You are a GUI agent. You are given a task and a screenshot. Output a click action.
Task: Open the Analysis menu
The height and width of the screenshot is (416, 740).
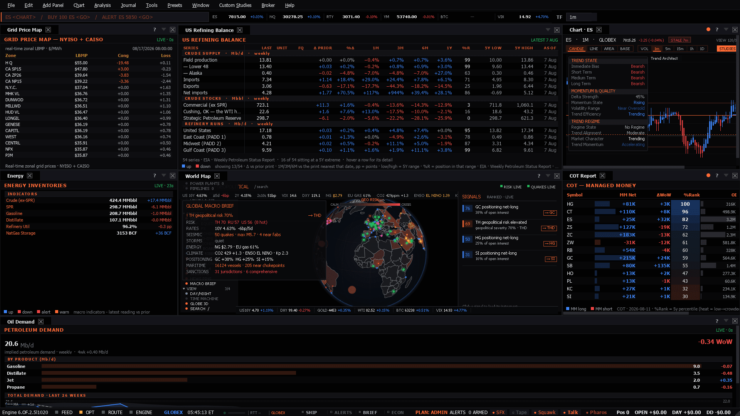pos(102,5)
